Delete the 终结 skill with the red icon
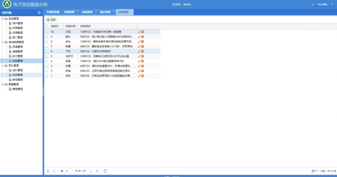This screenshot has height=177, width=337. pyautogui.click(x=143, y=71)
